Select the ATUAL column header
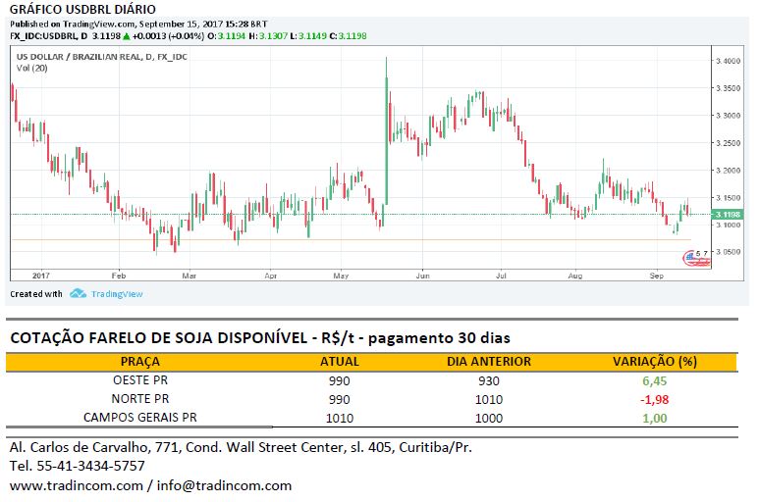 [340, 362]
